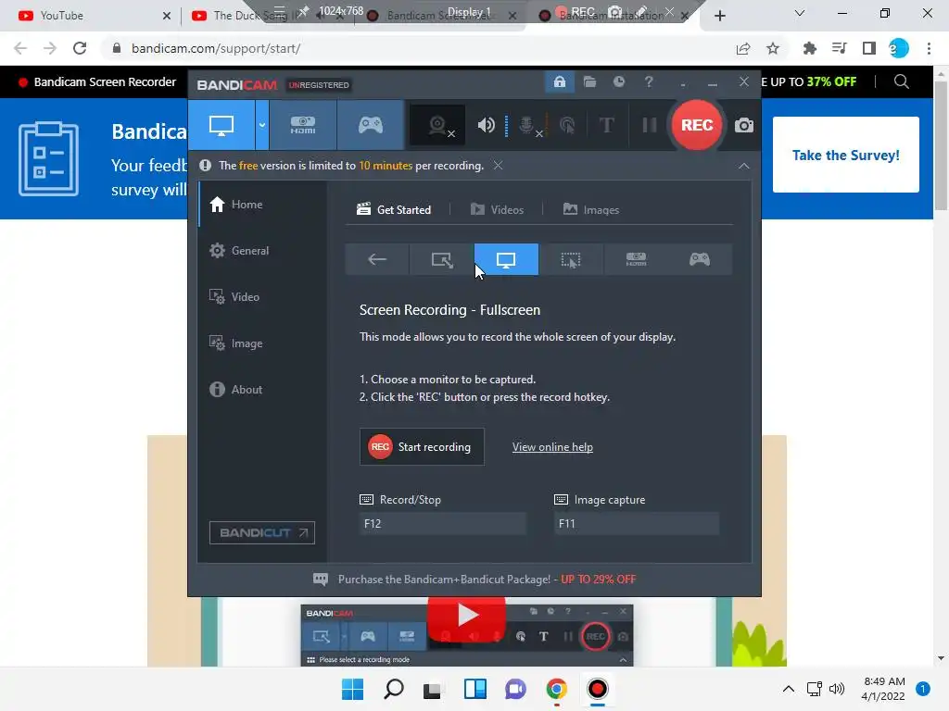The image size is (949, 711).
Task: Open Chrome extensions puzzle icon
Action: 809,48
